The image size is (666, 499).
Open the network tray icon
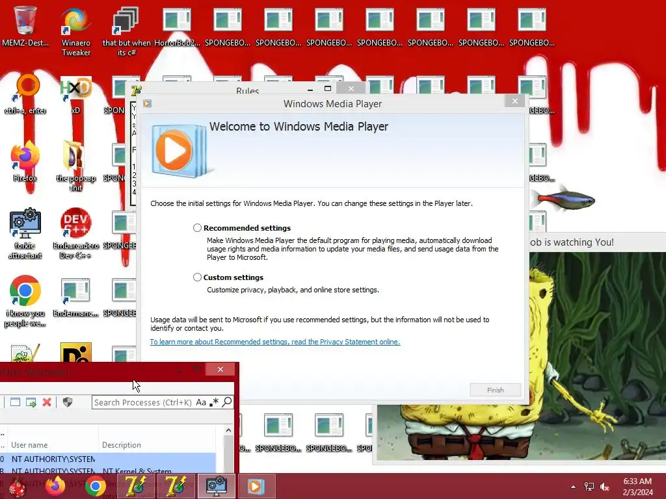click(x=589, y=486)
